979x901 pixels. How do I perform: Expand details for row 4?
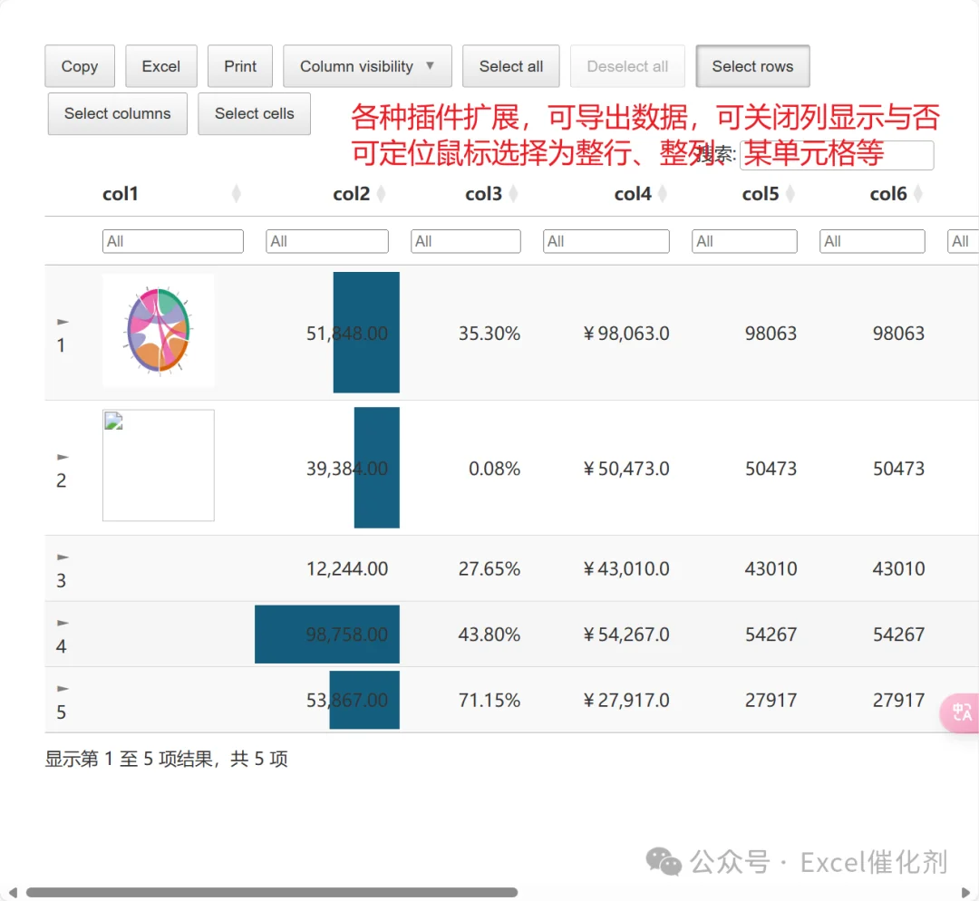click(63, 623)
